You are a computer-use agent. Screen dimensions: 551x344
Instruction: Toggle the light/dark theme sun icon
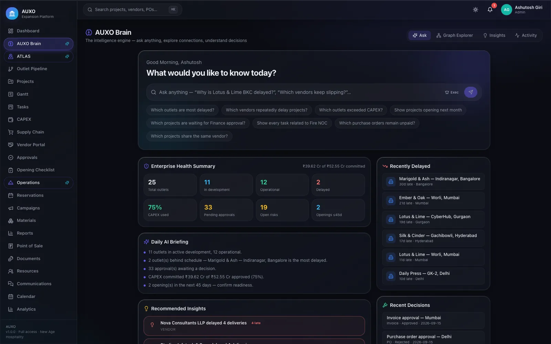476,10
